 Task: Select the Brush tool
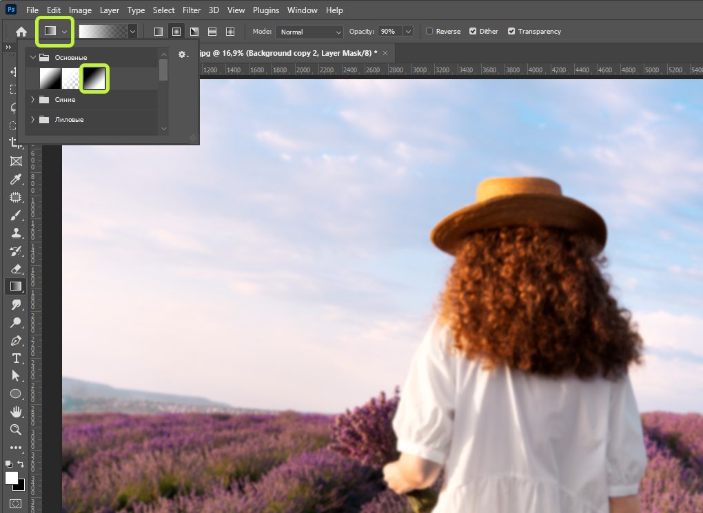tap(16, 215)
